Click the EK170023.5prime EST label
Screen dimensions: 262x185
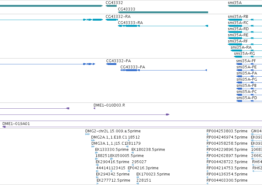(x=153, y=174)
